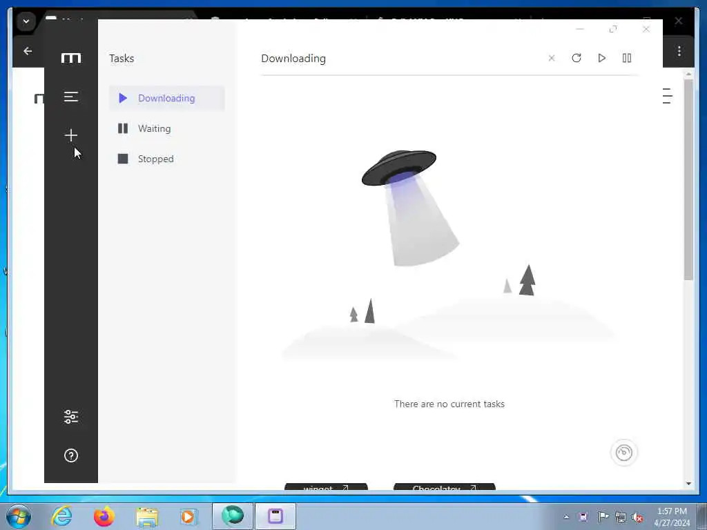Go back in the browser window behind
Viewport: 707px width, 530px height.
[28, 51]
